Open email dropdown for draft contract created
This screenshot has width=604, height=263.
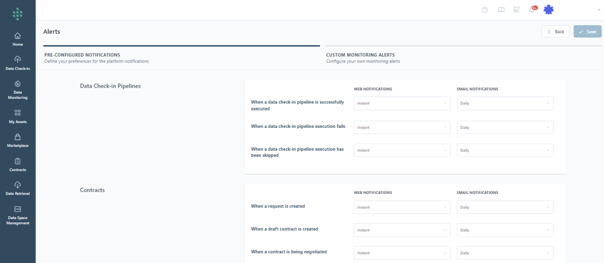(505, 230)
